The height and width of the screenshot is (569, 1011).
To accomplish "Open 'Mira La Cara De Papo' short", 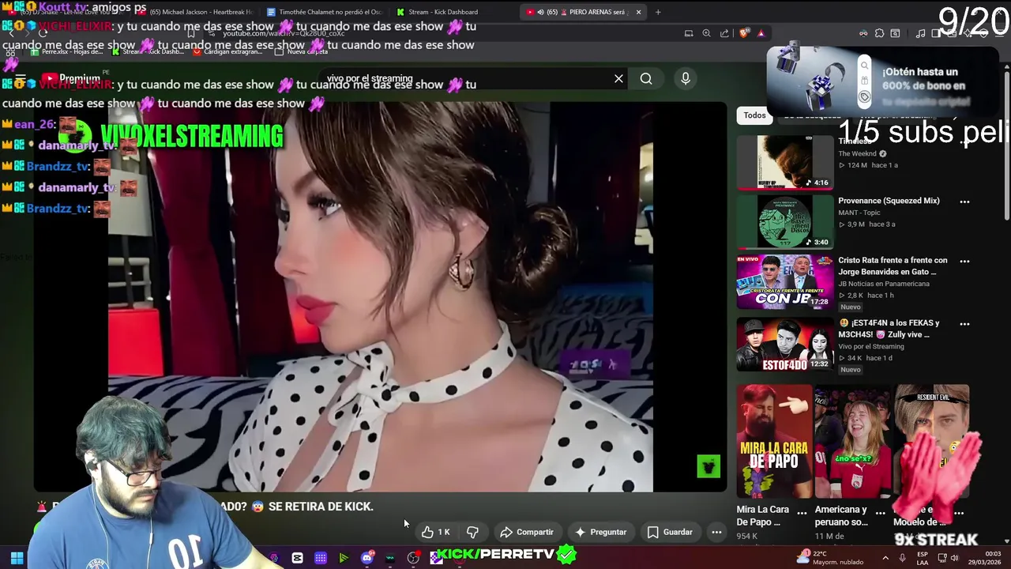I will click(774, 441).
